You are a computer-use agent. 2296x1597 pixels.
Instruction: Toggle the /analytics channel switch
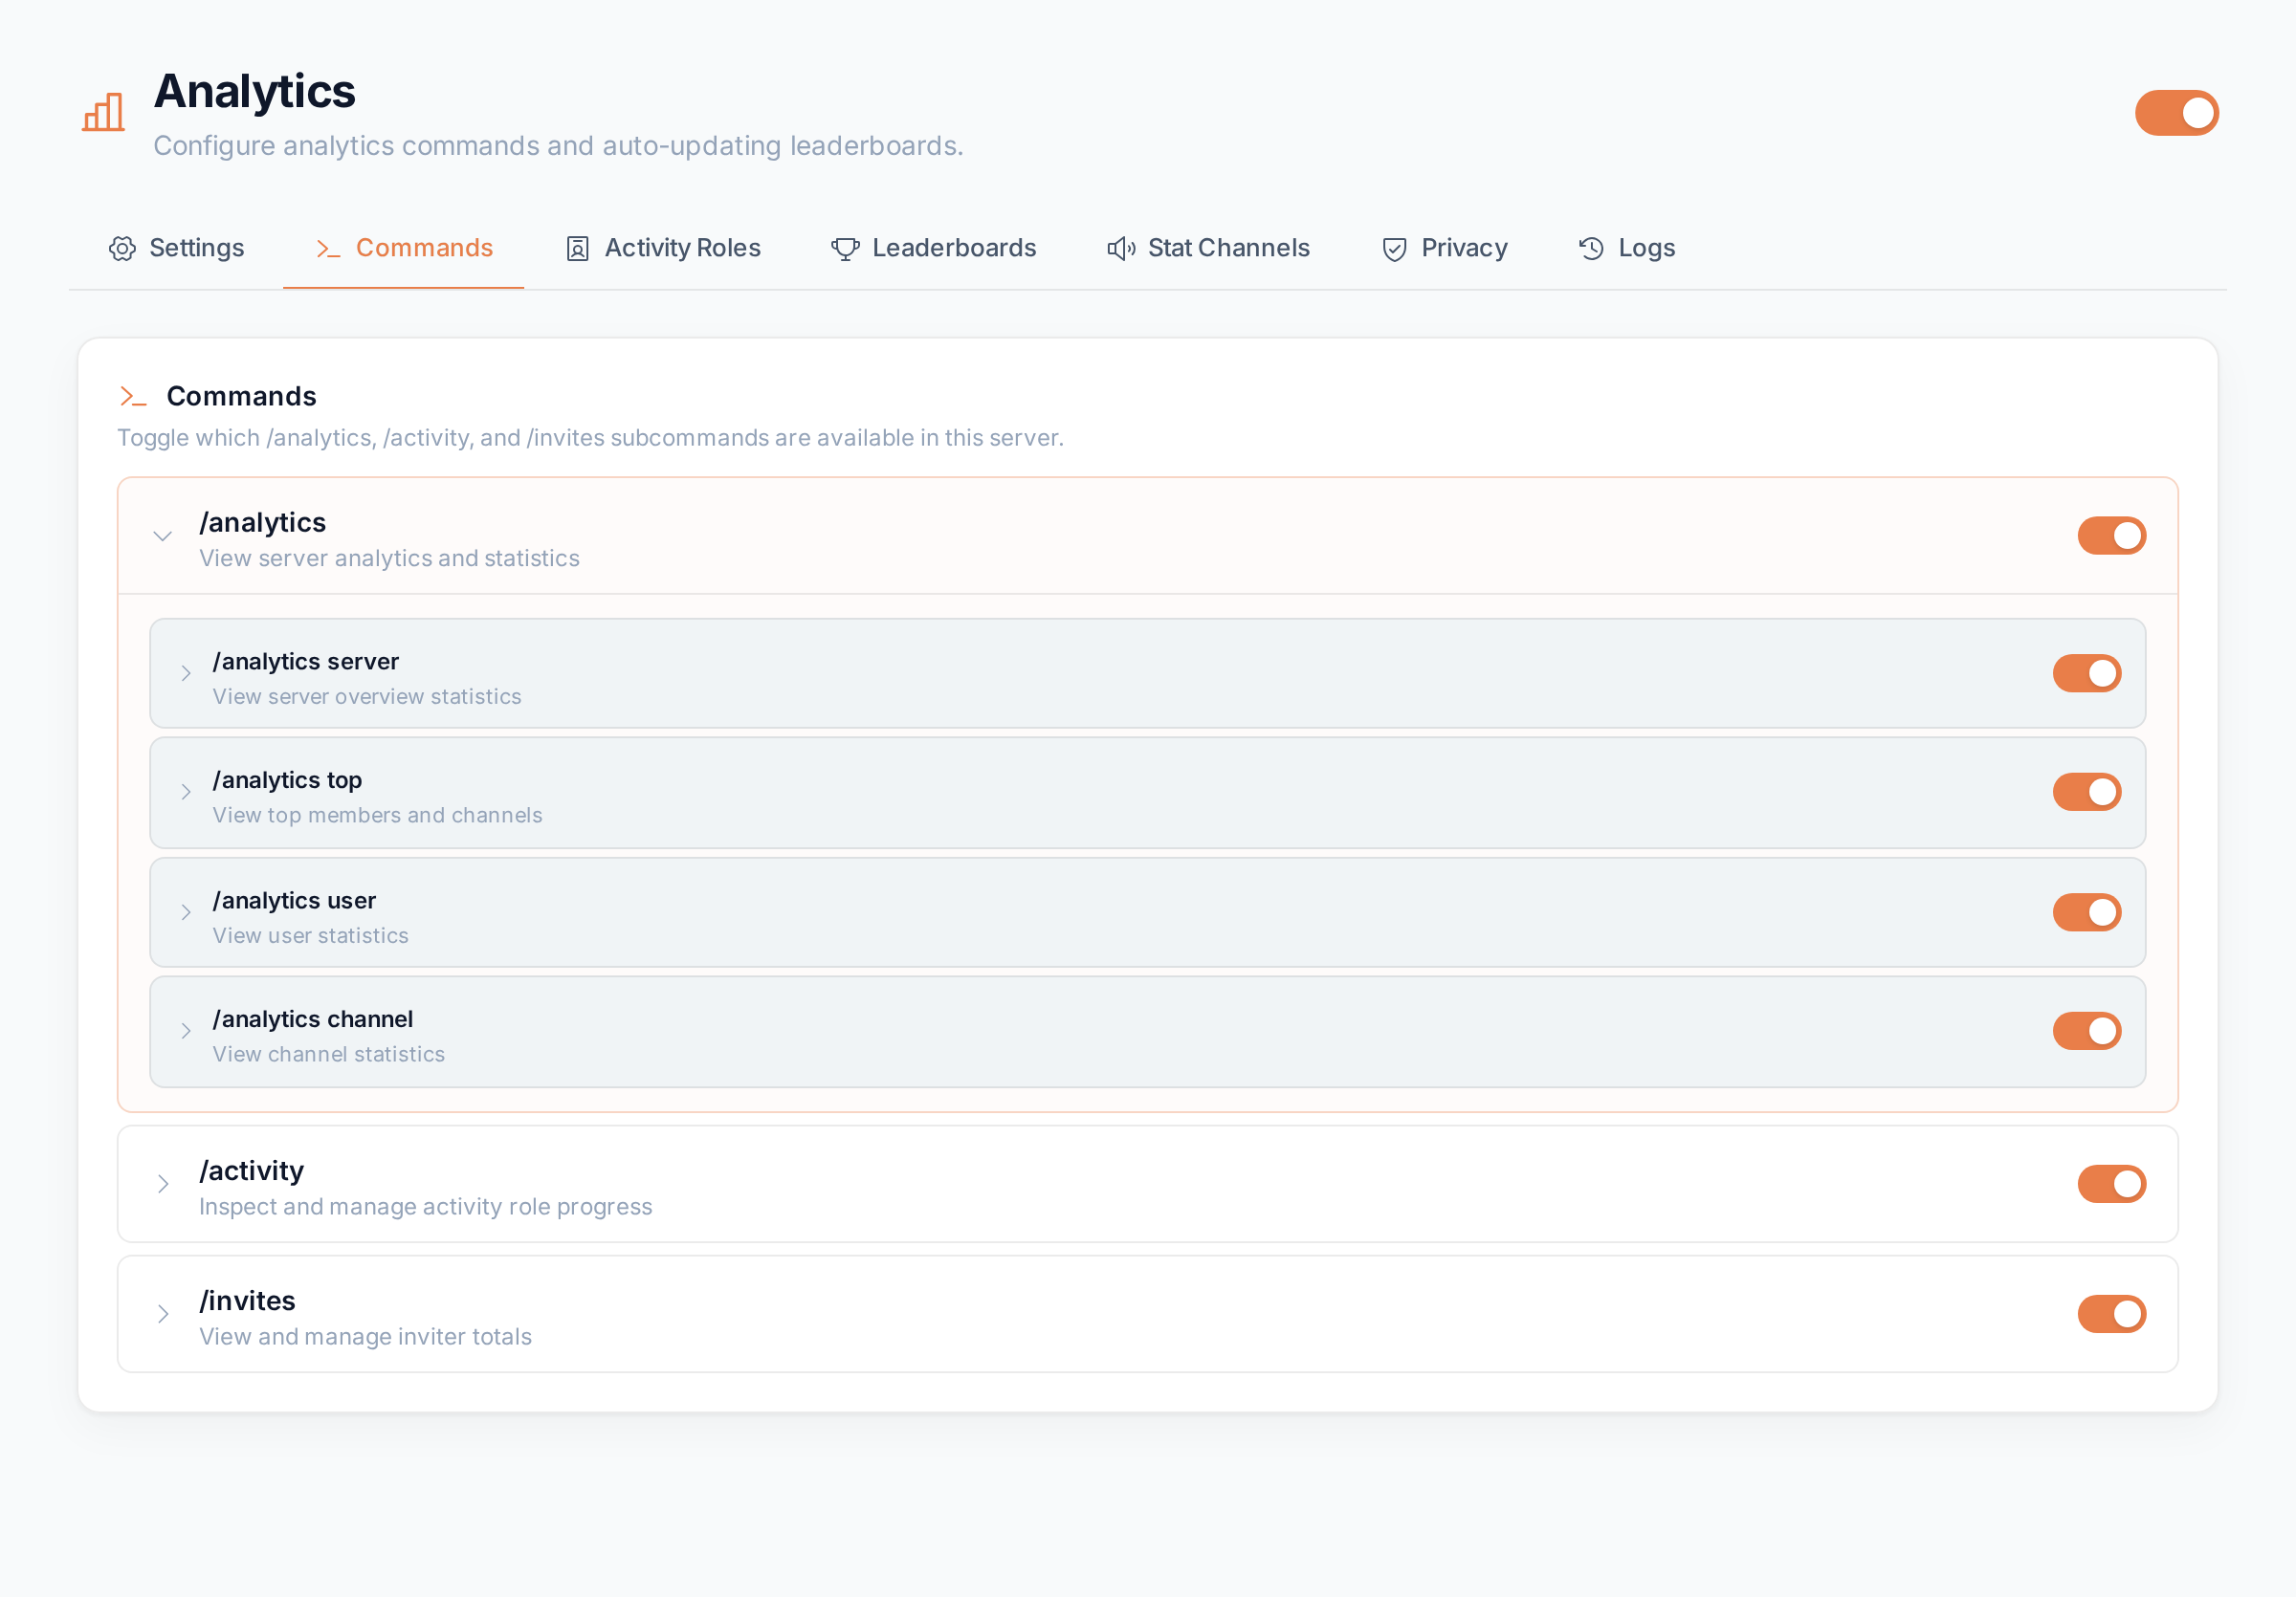coord(2086,1030)
